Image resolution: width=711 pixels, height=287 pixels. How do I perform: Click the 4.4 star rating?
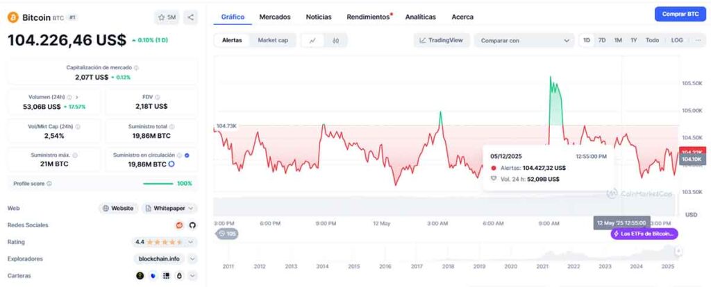tap(159, 242)
